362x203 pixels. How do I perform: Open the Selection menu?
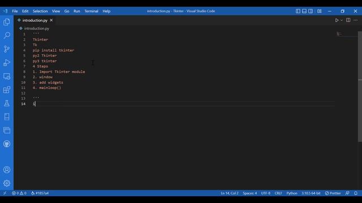tap(40, 11)
